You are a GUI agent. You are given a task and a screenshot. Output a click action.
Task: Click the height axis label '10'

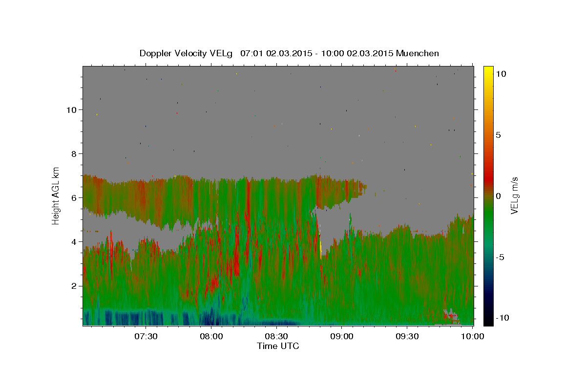tap(71, 109)
